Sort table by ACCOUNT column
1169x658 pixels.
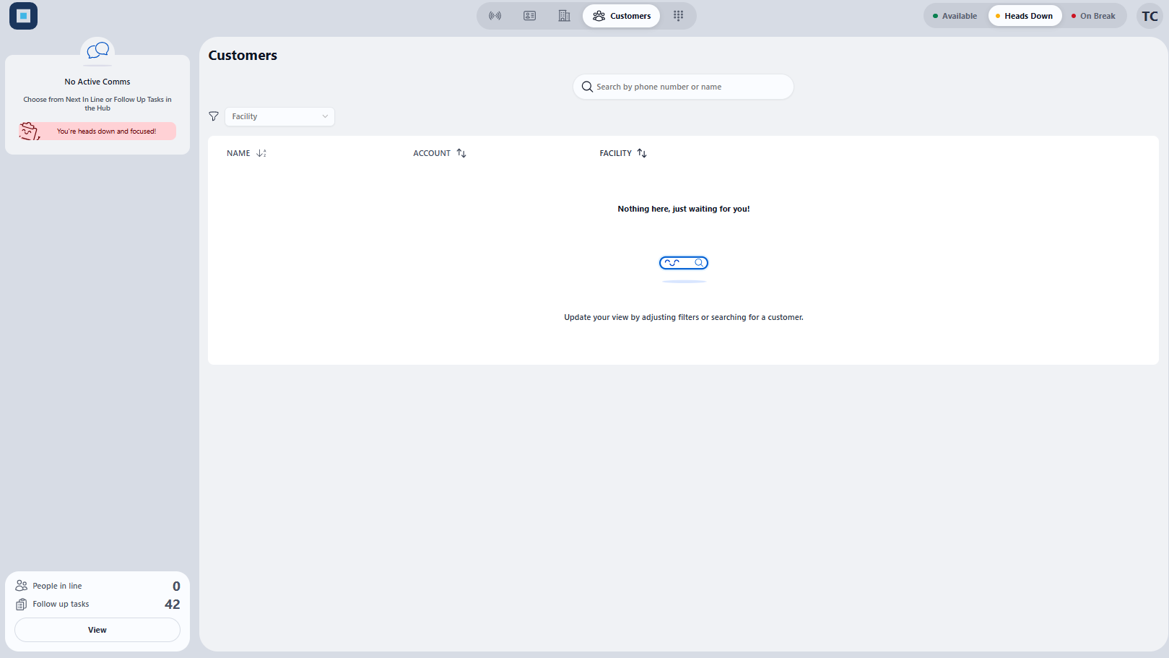pyautogui.click(x=440, y=153)
